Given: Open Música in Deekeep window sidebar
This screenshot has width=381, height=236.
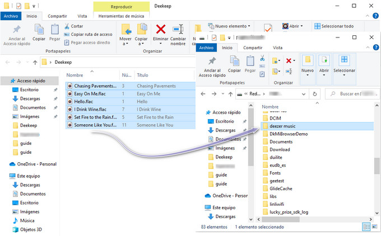Looking at the screenshot, I should (x=24, y=220).
